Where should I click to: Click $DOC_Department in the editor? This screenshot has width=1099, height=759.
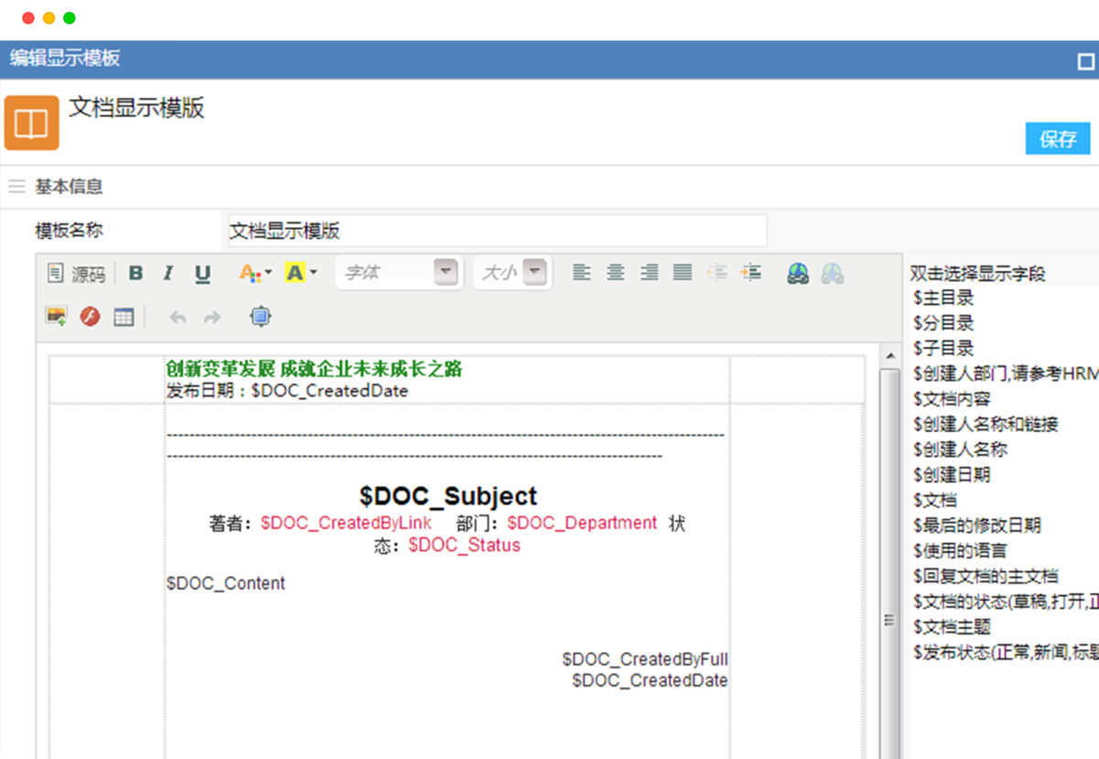(x=582, y=523)
